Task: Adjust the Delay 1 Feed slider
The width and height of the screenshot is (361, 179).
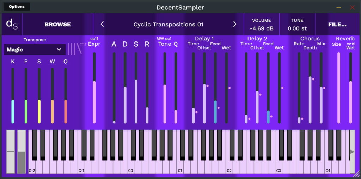Action: click(215, 88)
